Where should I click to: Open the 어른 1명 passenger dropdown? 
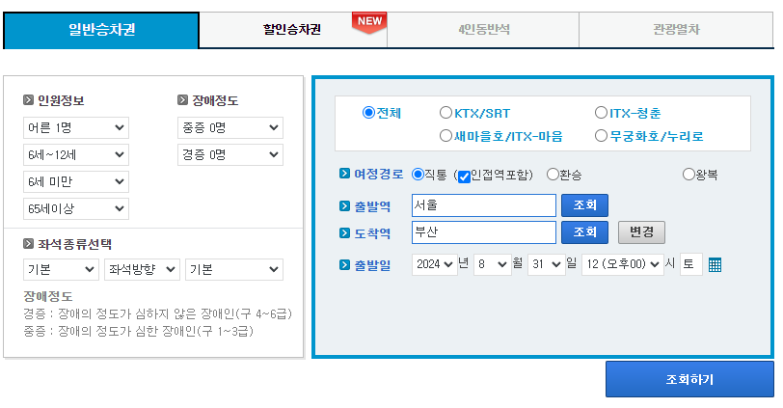pyautogui.click(x=76, y=128)
